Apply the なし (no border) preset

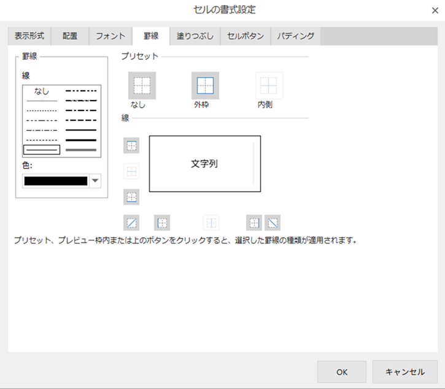click(x=142, y=86)
